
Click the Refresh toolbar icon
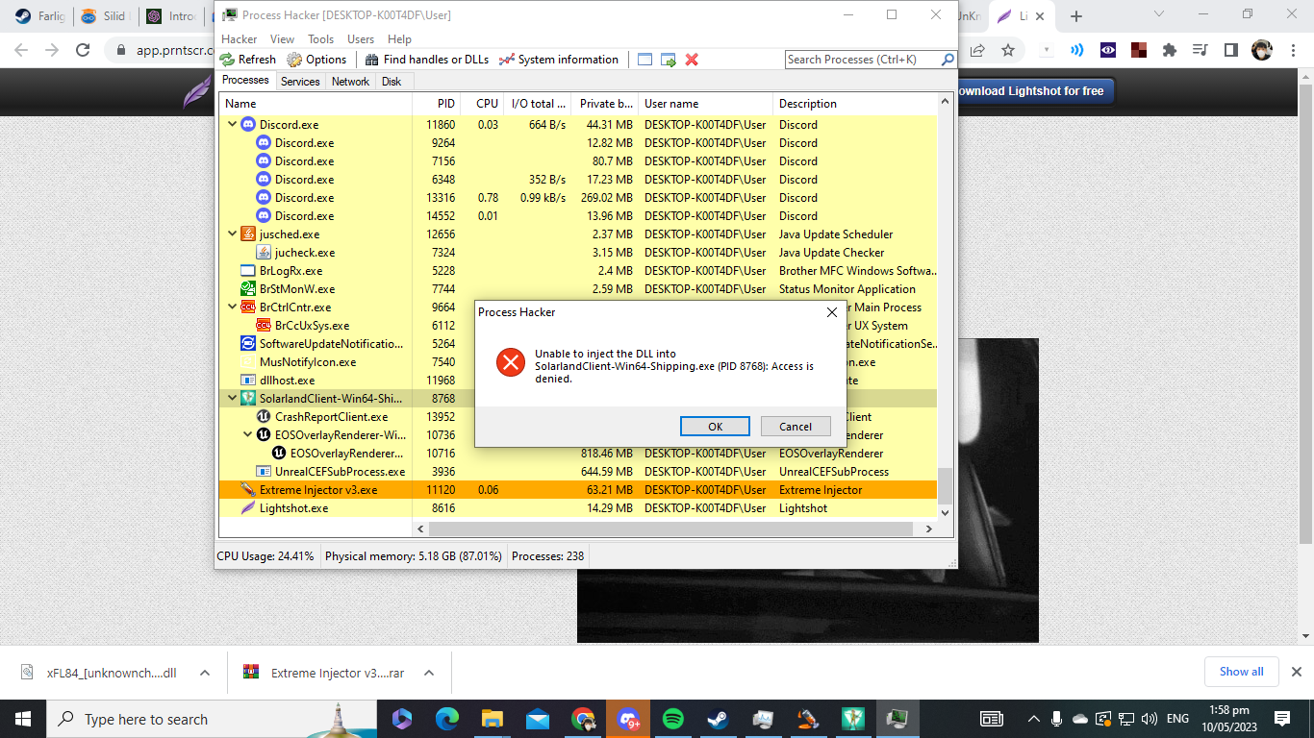227,60
